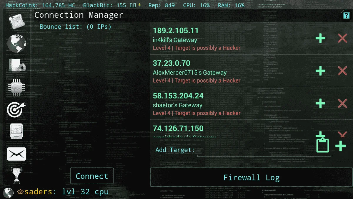The image size is (353, 199).
Task: Click the Connect button
Action: pyautogui.click(x=92, y=176)
